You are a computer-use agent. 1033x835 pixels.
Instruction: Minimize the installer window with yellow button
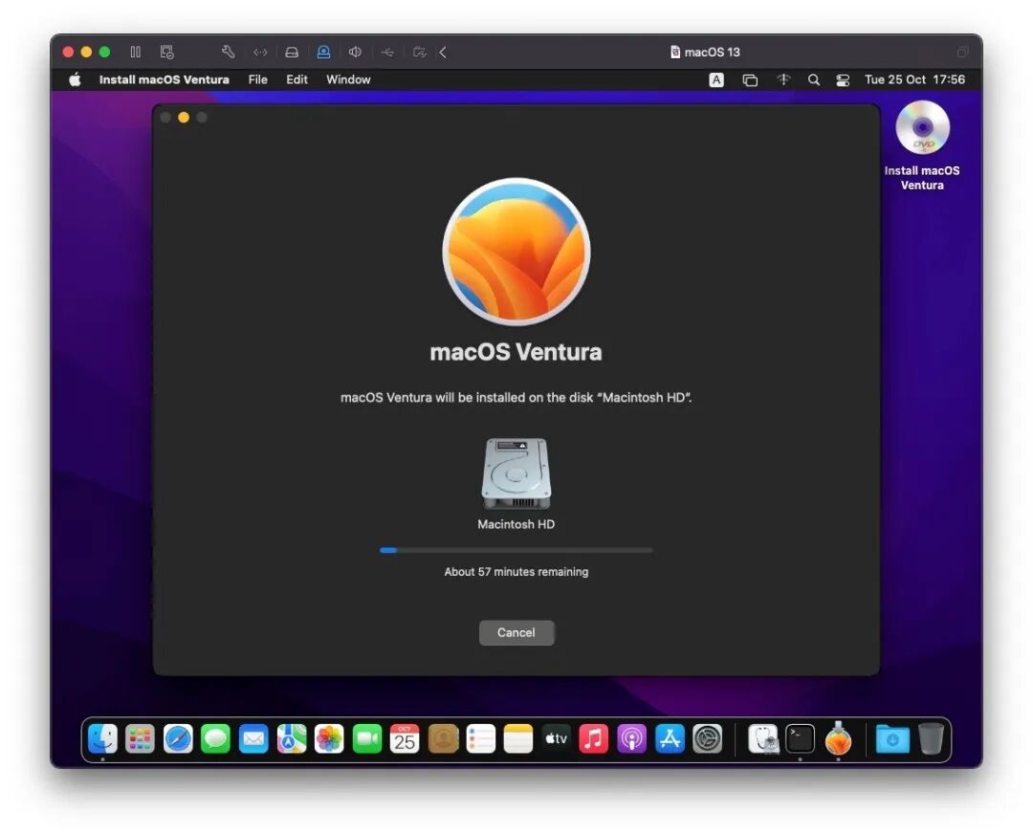pyautogui.click(x=184, y=118)
